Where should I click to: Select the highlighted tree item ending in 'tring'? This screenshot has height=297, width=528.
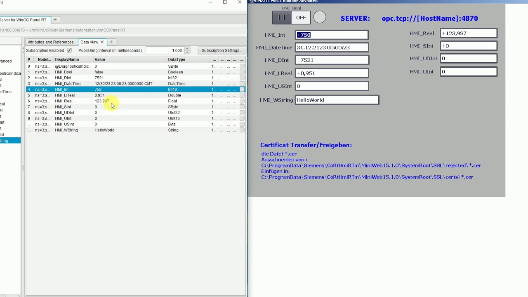10,141
